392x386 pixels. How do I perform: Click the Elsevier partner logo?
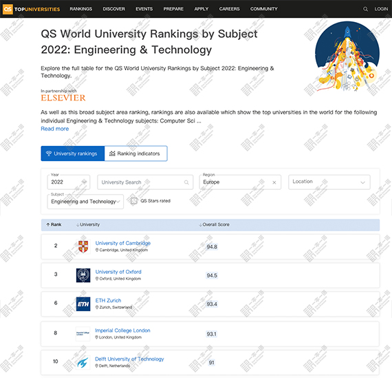tap(63, 98)
